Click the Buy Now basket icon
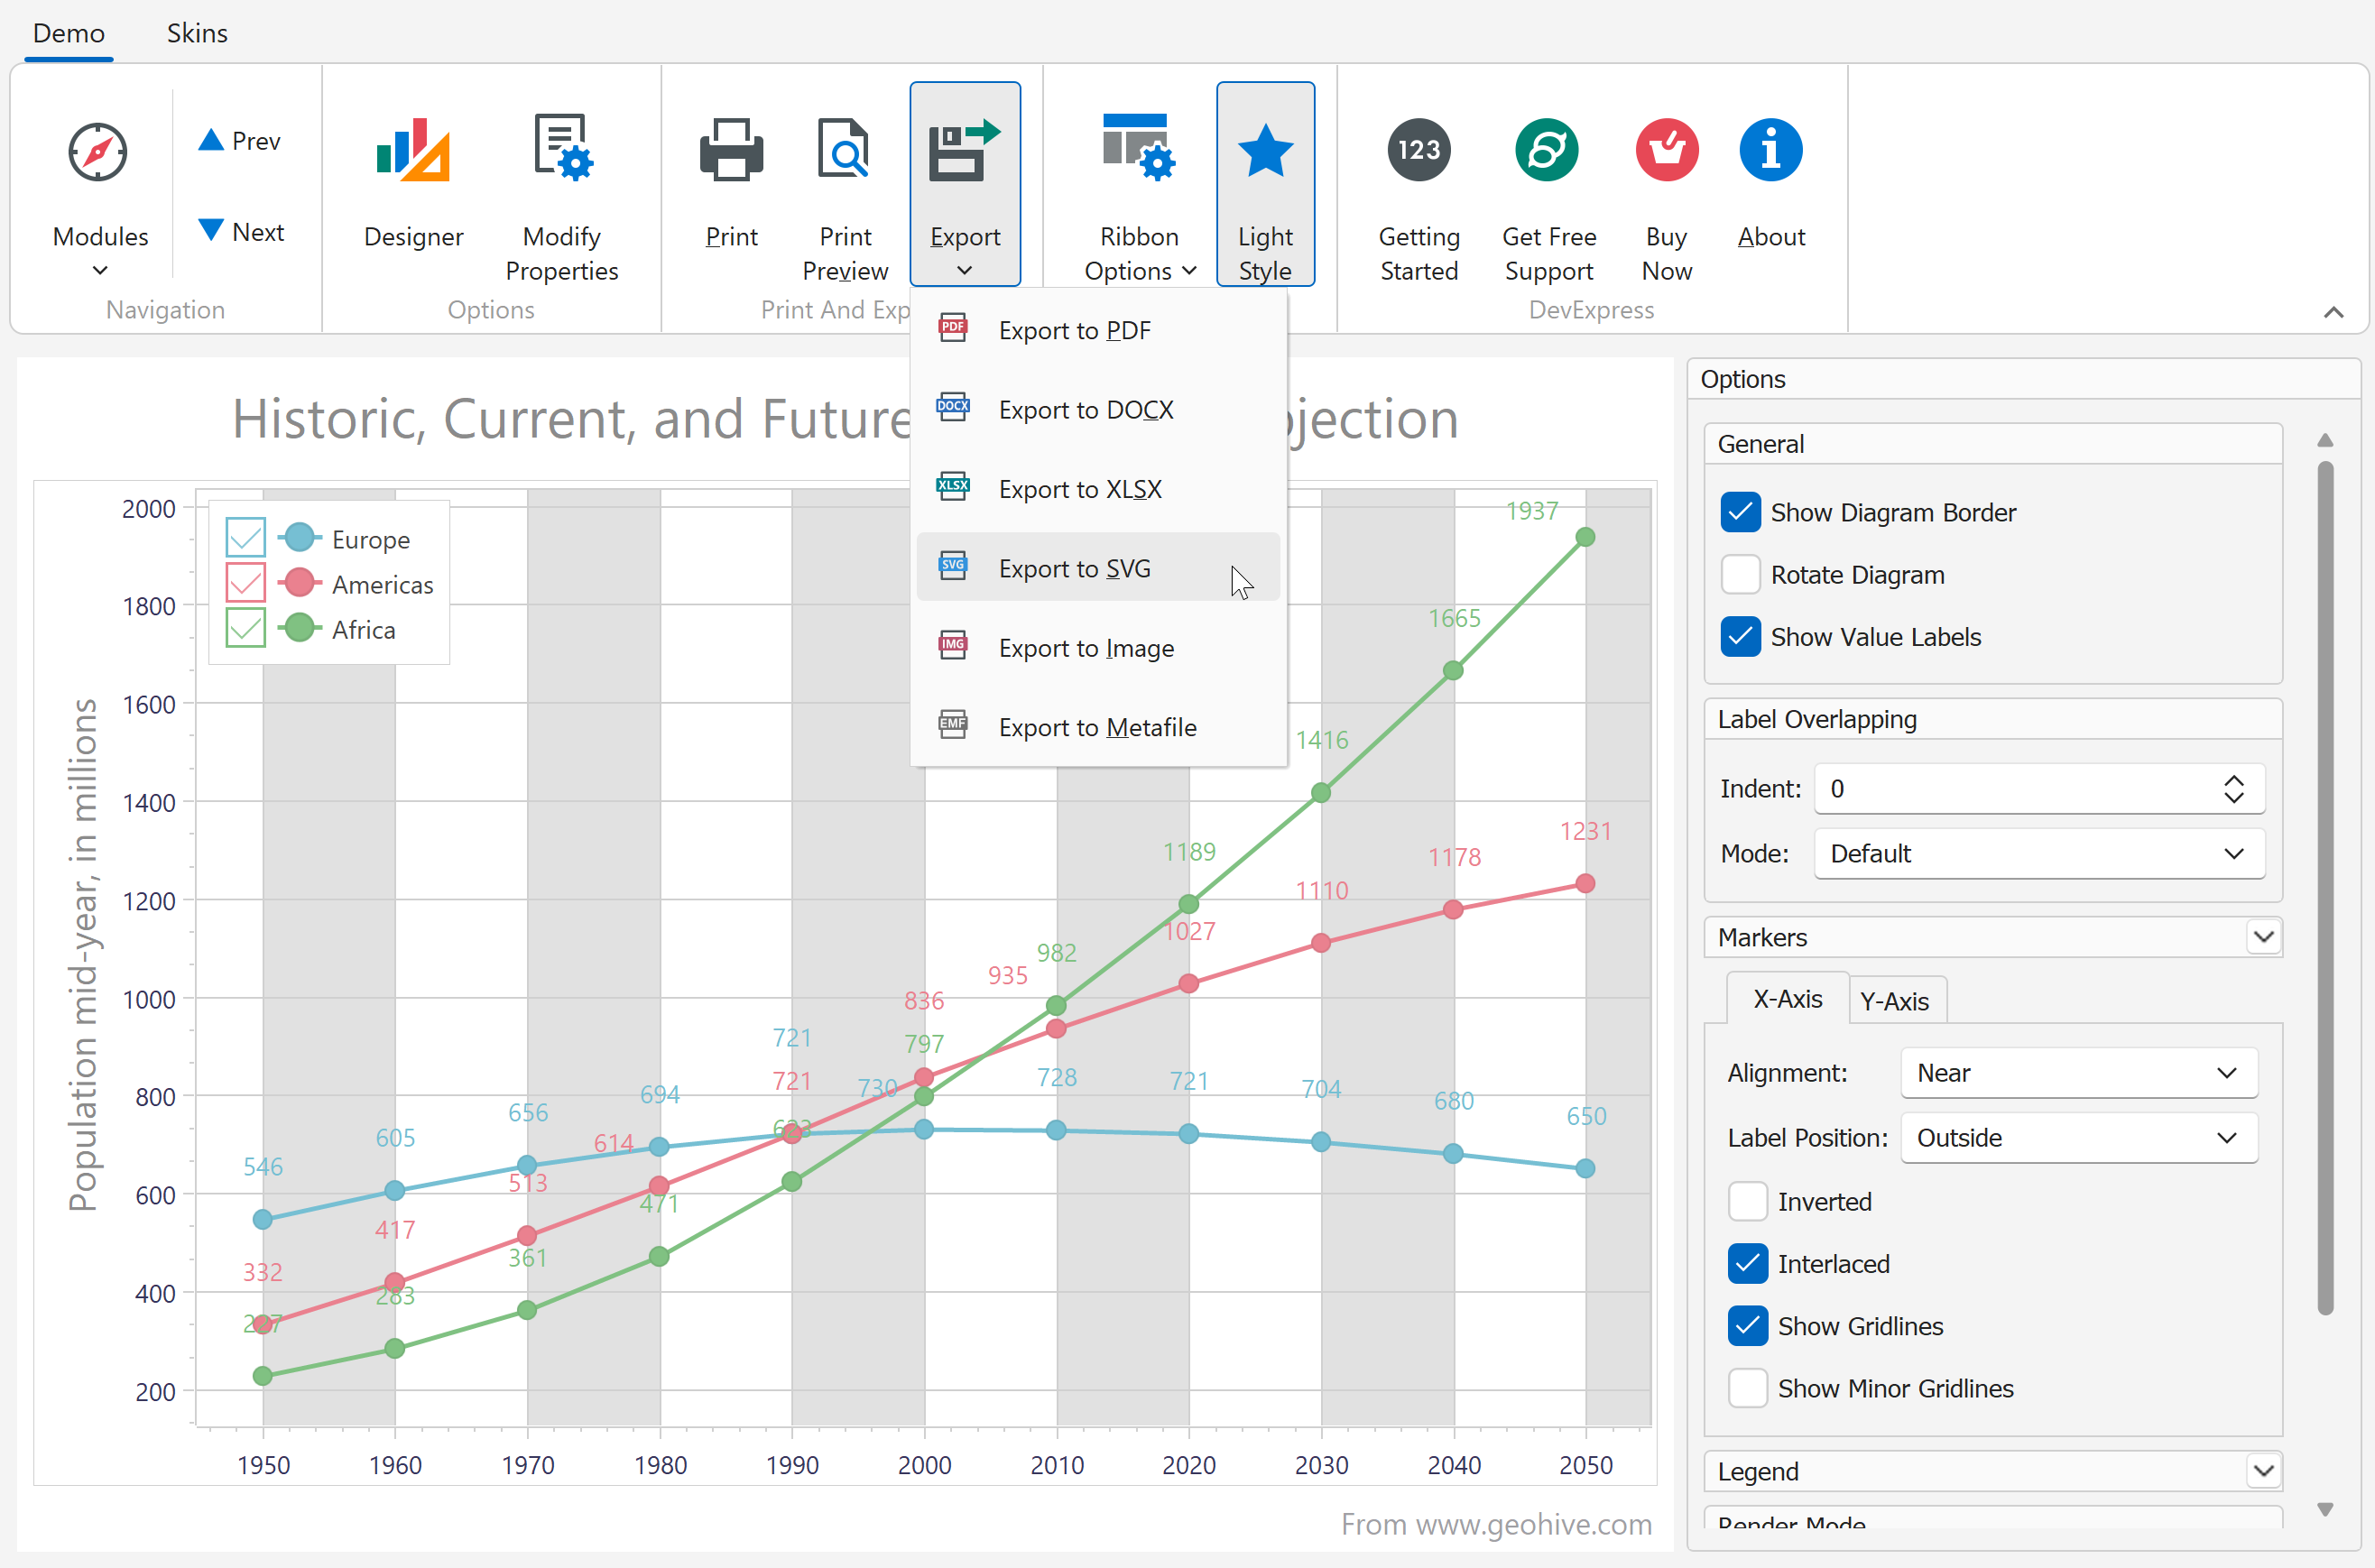Image resolution: width=2375 pixels, height=1568 pixels. [1666, 150]
